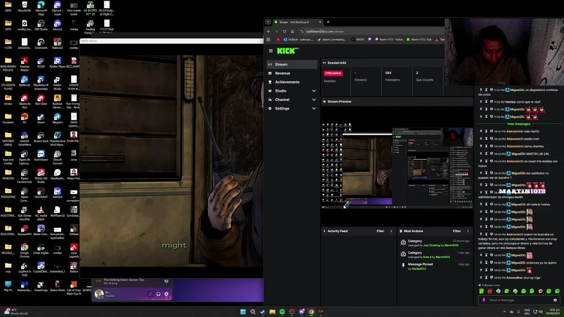Open Discord user settings gear
564x317 pixels.
click(x=166, y=294)
